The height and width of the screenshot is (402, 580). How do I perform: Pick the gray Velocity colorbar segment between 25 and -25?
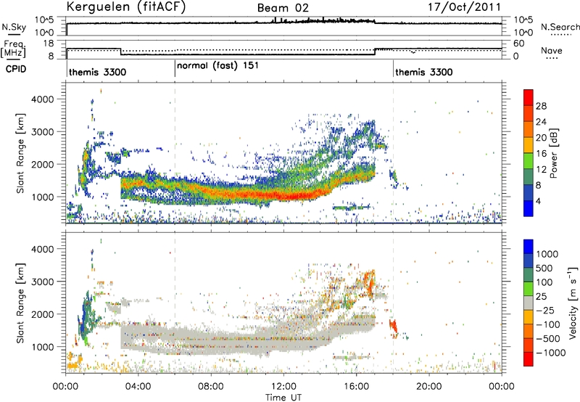coord(529,303)
